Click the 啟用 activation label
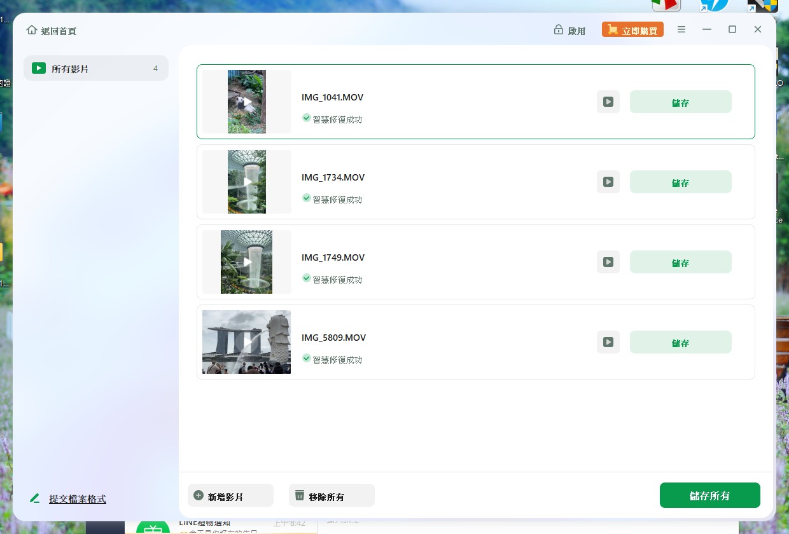Screen dimensions: 789x534 (576, 31)
